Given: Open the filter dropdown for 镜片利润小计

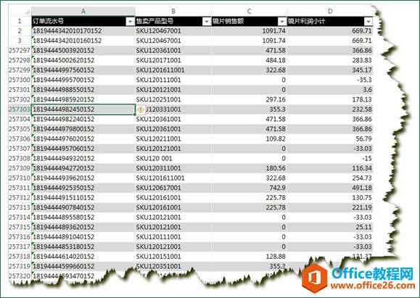Looking at the screenshot, I should (368, 22).
